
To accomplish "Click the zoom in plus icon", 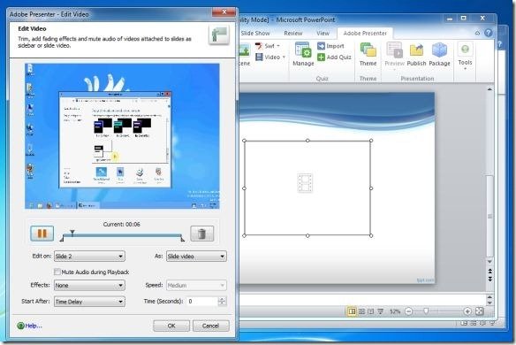I will point(467,311).
